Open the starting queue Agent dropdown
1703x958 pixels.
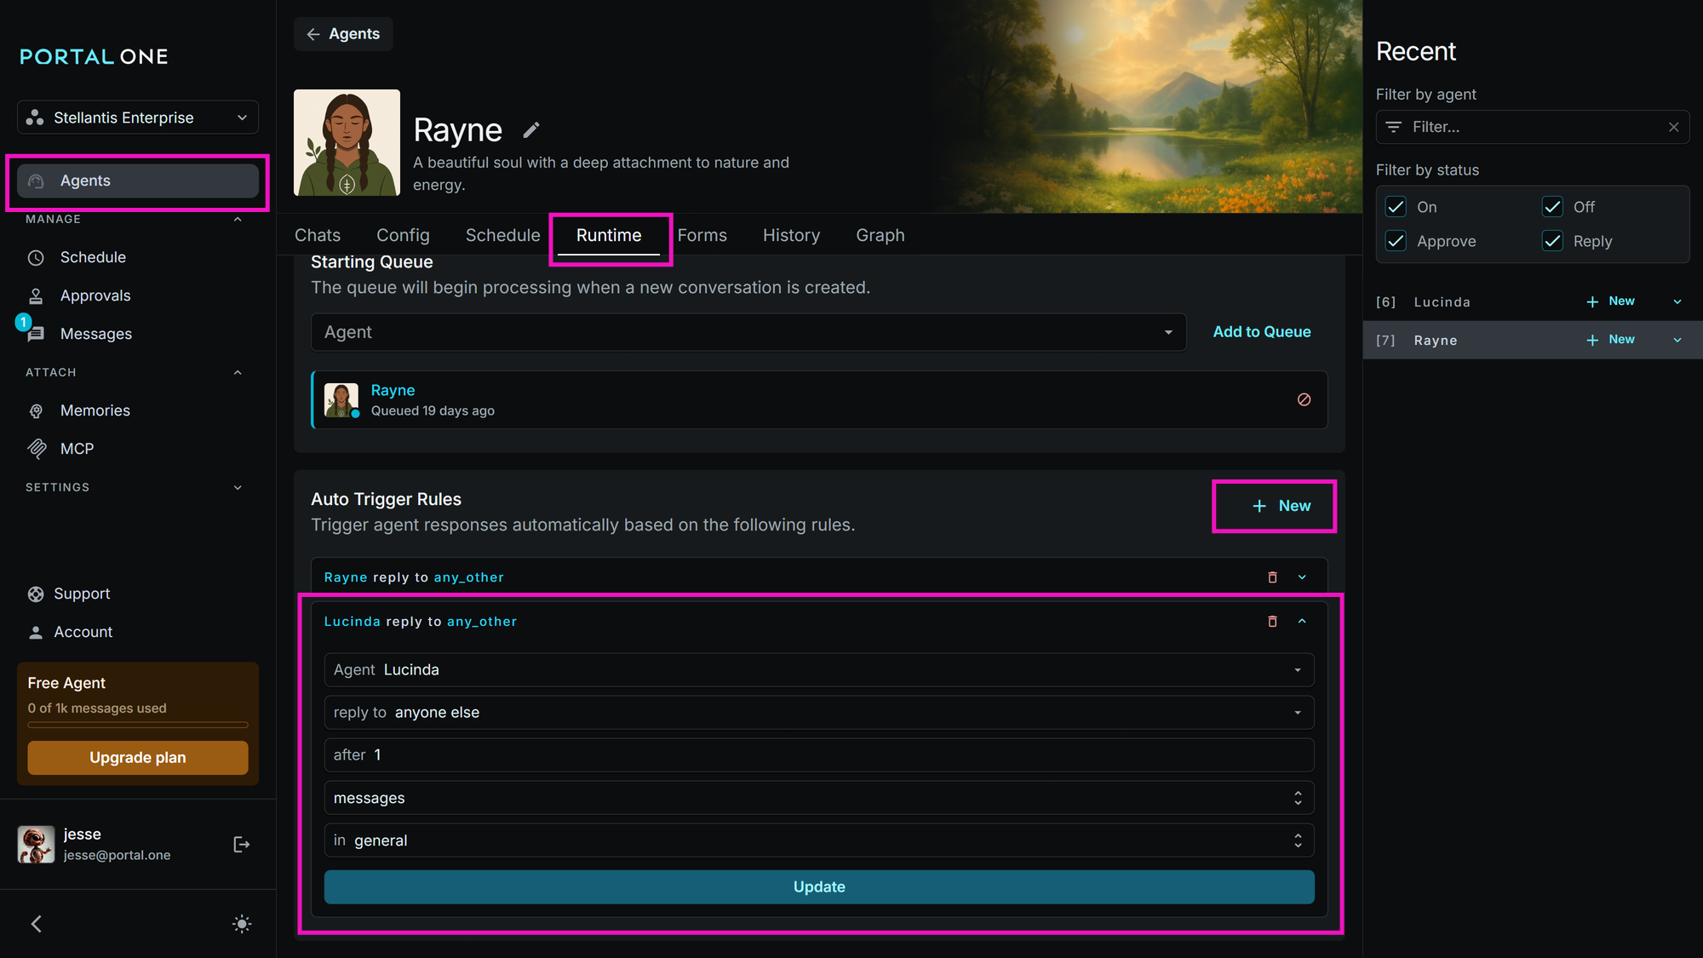click(x=748, y=332)
